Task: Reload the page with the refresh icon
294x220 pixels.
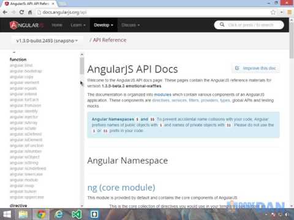Action: (x=21, y=12)
